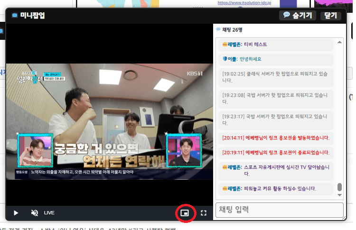
Task: Click the speech bubble icon beside 채팅 26명
Action: [x=218, y=29]
